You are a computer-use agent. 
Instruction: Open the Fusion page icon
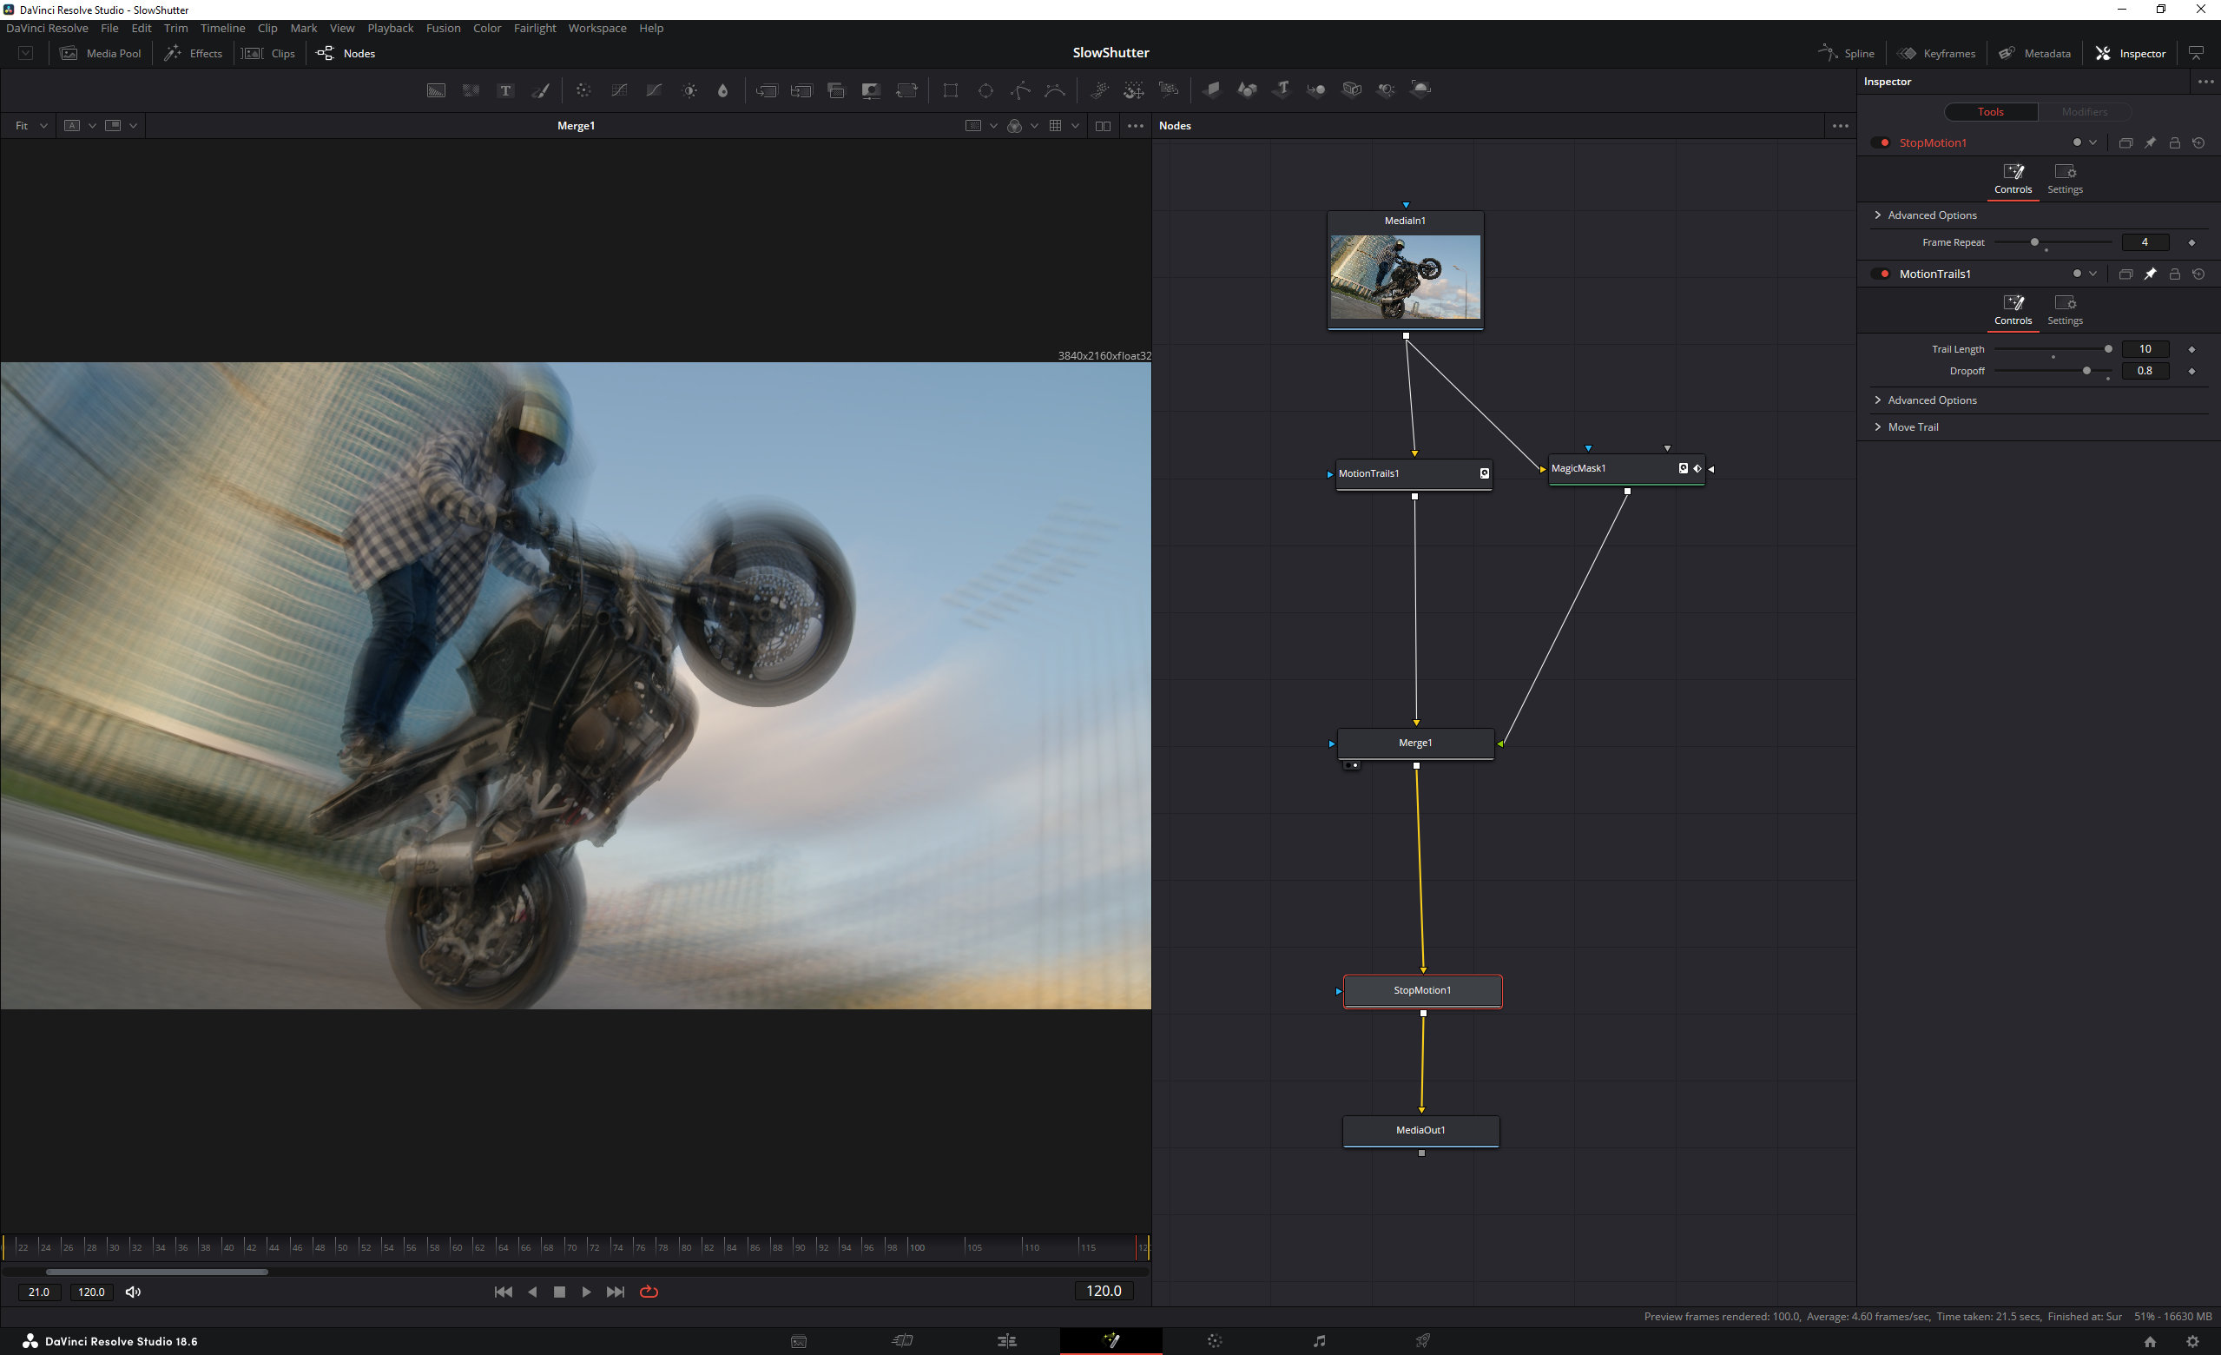tap(1110, 1340)
